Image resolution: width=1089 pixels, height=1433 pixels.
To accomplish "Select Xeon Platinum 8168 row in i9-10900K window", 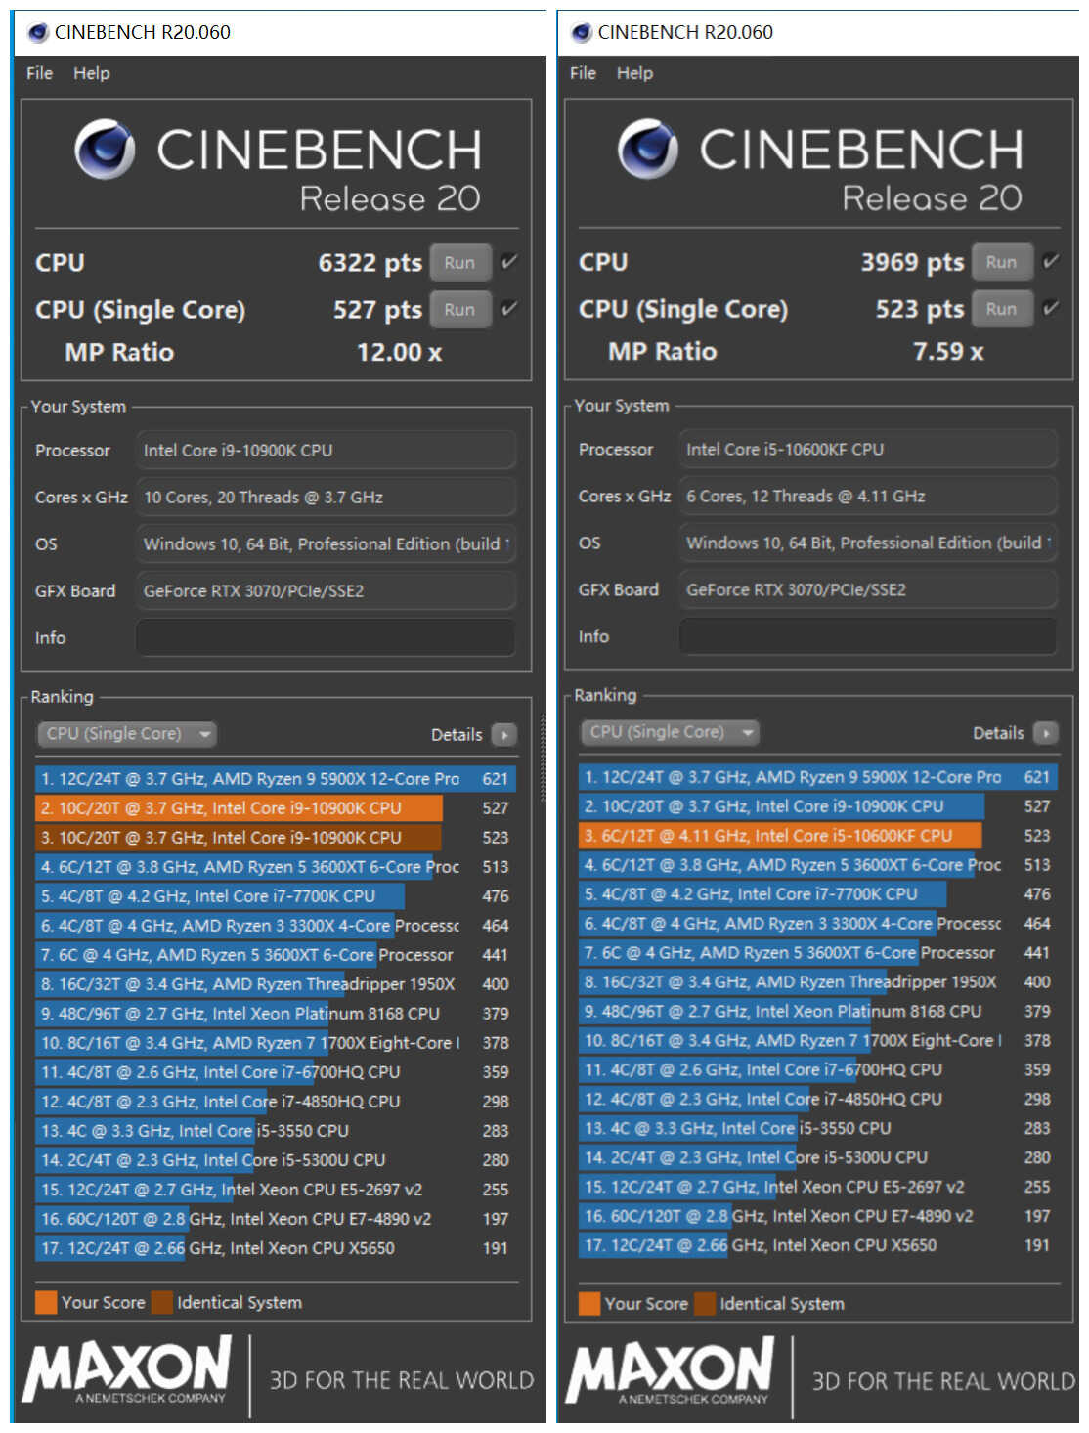I will point(276,1014).
